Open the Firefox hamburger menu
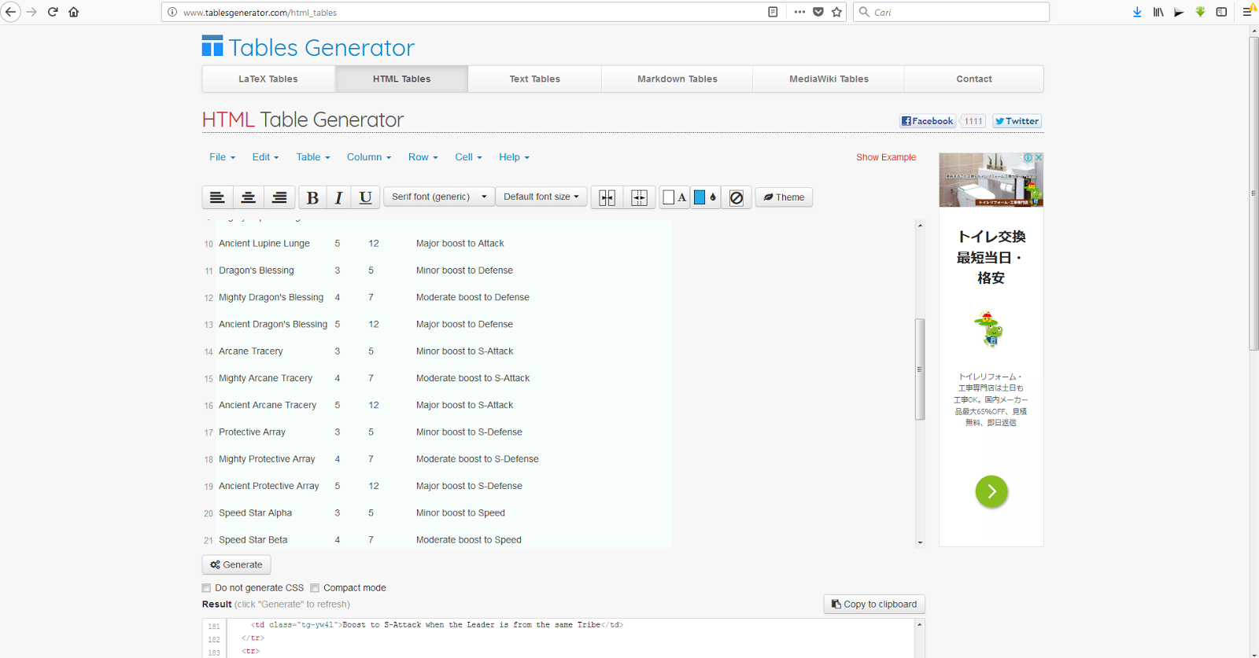This screenshot has height=658, width=1259. point(1247,12)
